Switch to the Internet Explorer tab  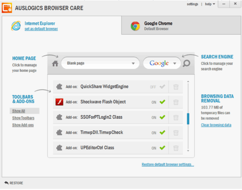pos(61,25)
